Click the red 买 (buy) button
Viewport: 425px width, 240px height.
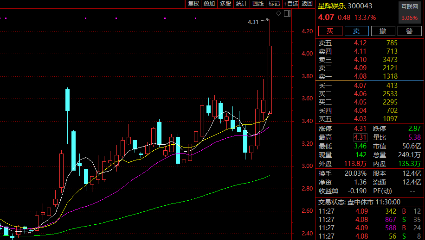click(330, 31)
